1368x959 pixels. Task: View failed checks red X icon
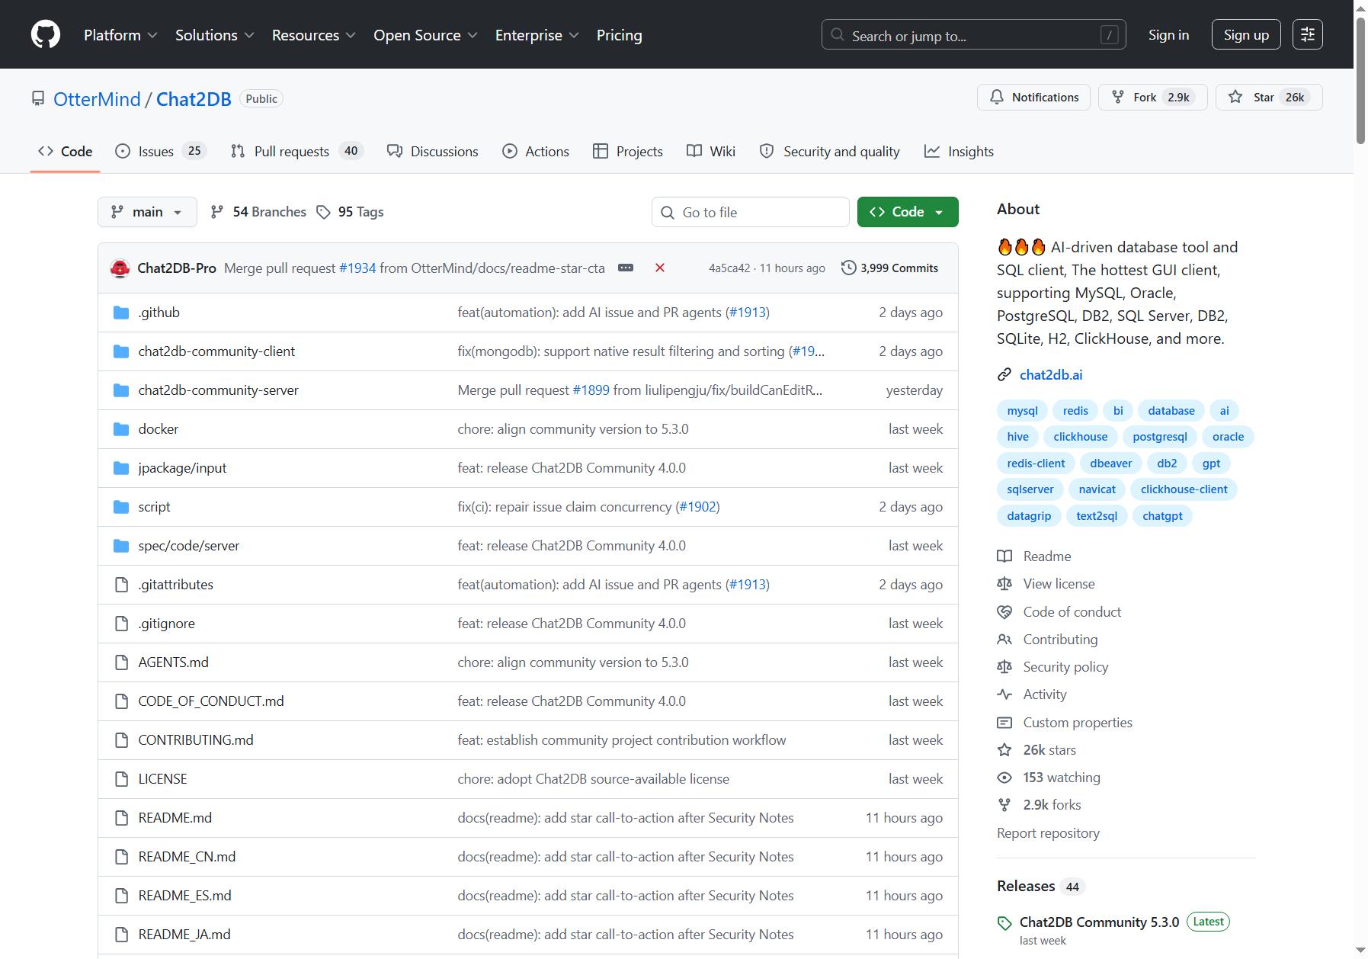pyautogui.click(x=660, y=268)
